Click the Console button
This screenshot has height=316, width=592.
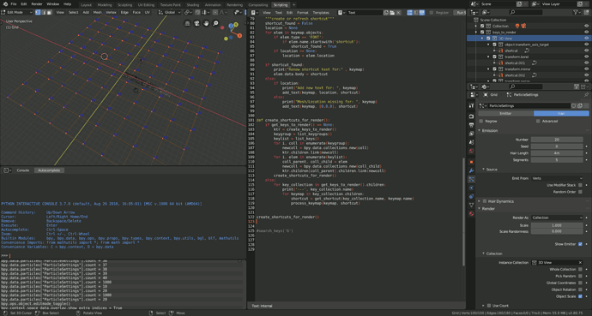[23, 170]
